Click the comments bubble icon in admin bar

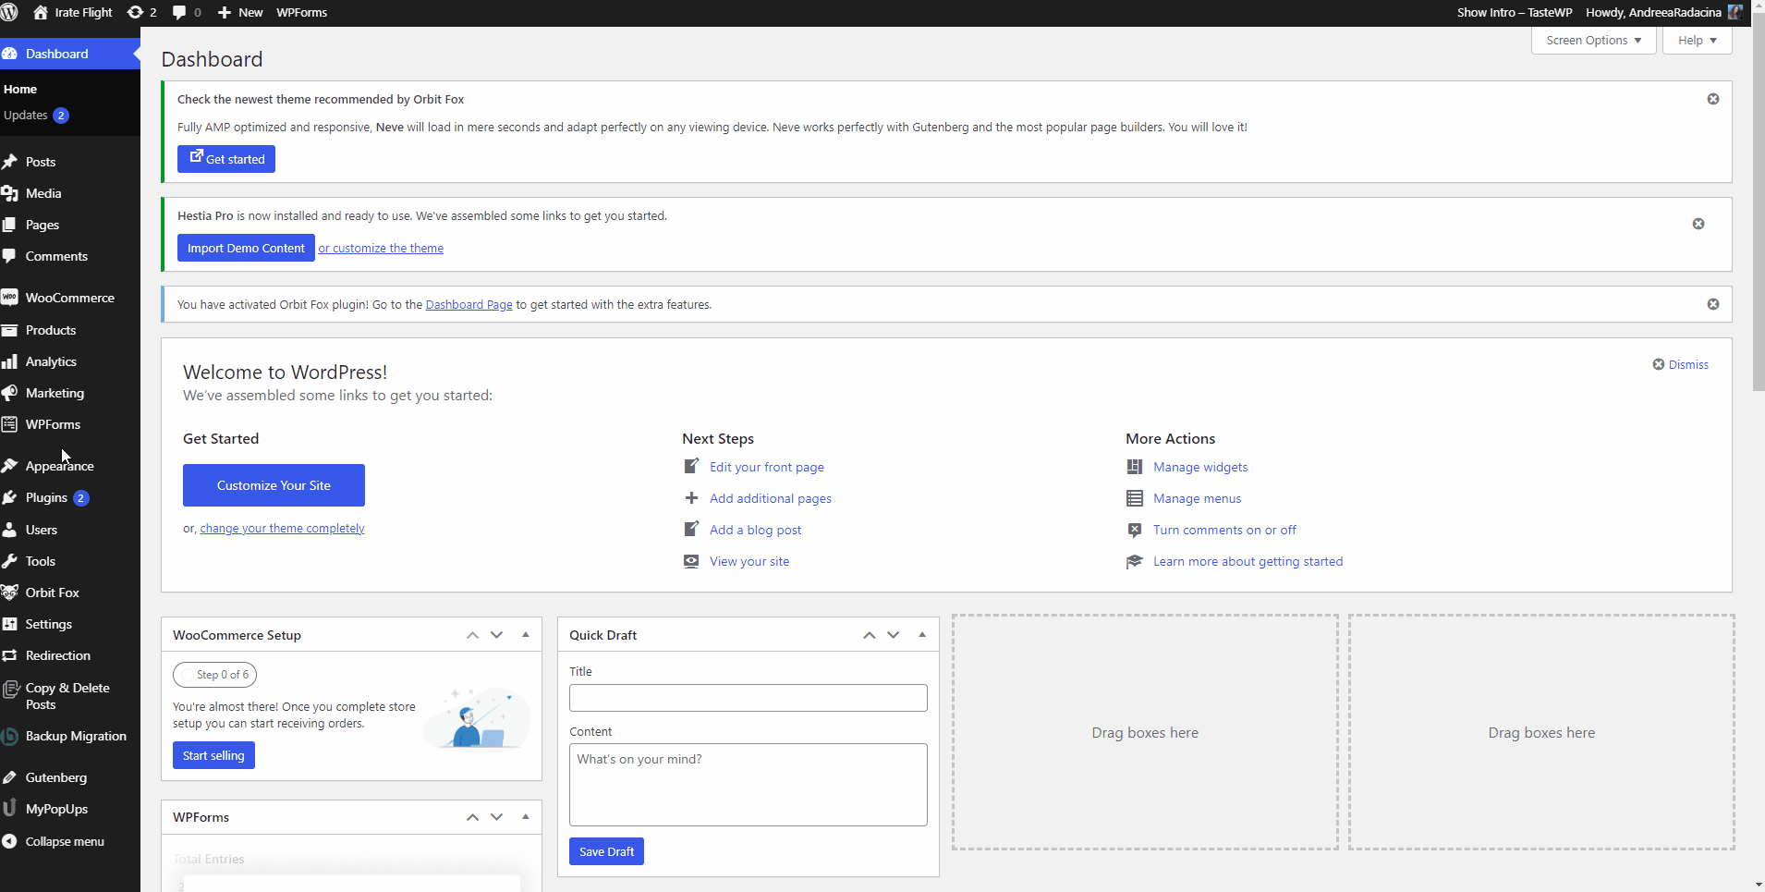click(x=179, y=13)
